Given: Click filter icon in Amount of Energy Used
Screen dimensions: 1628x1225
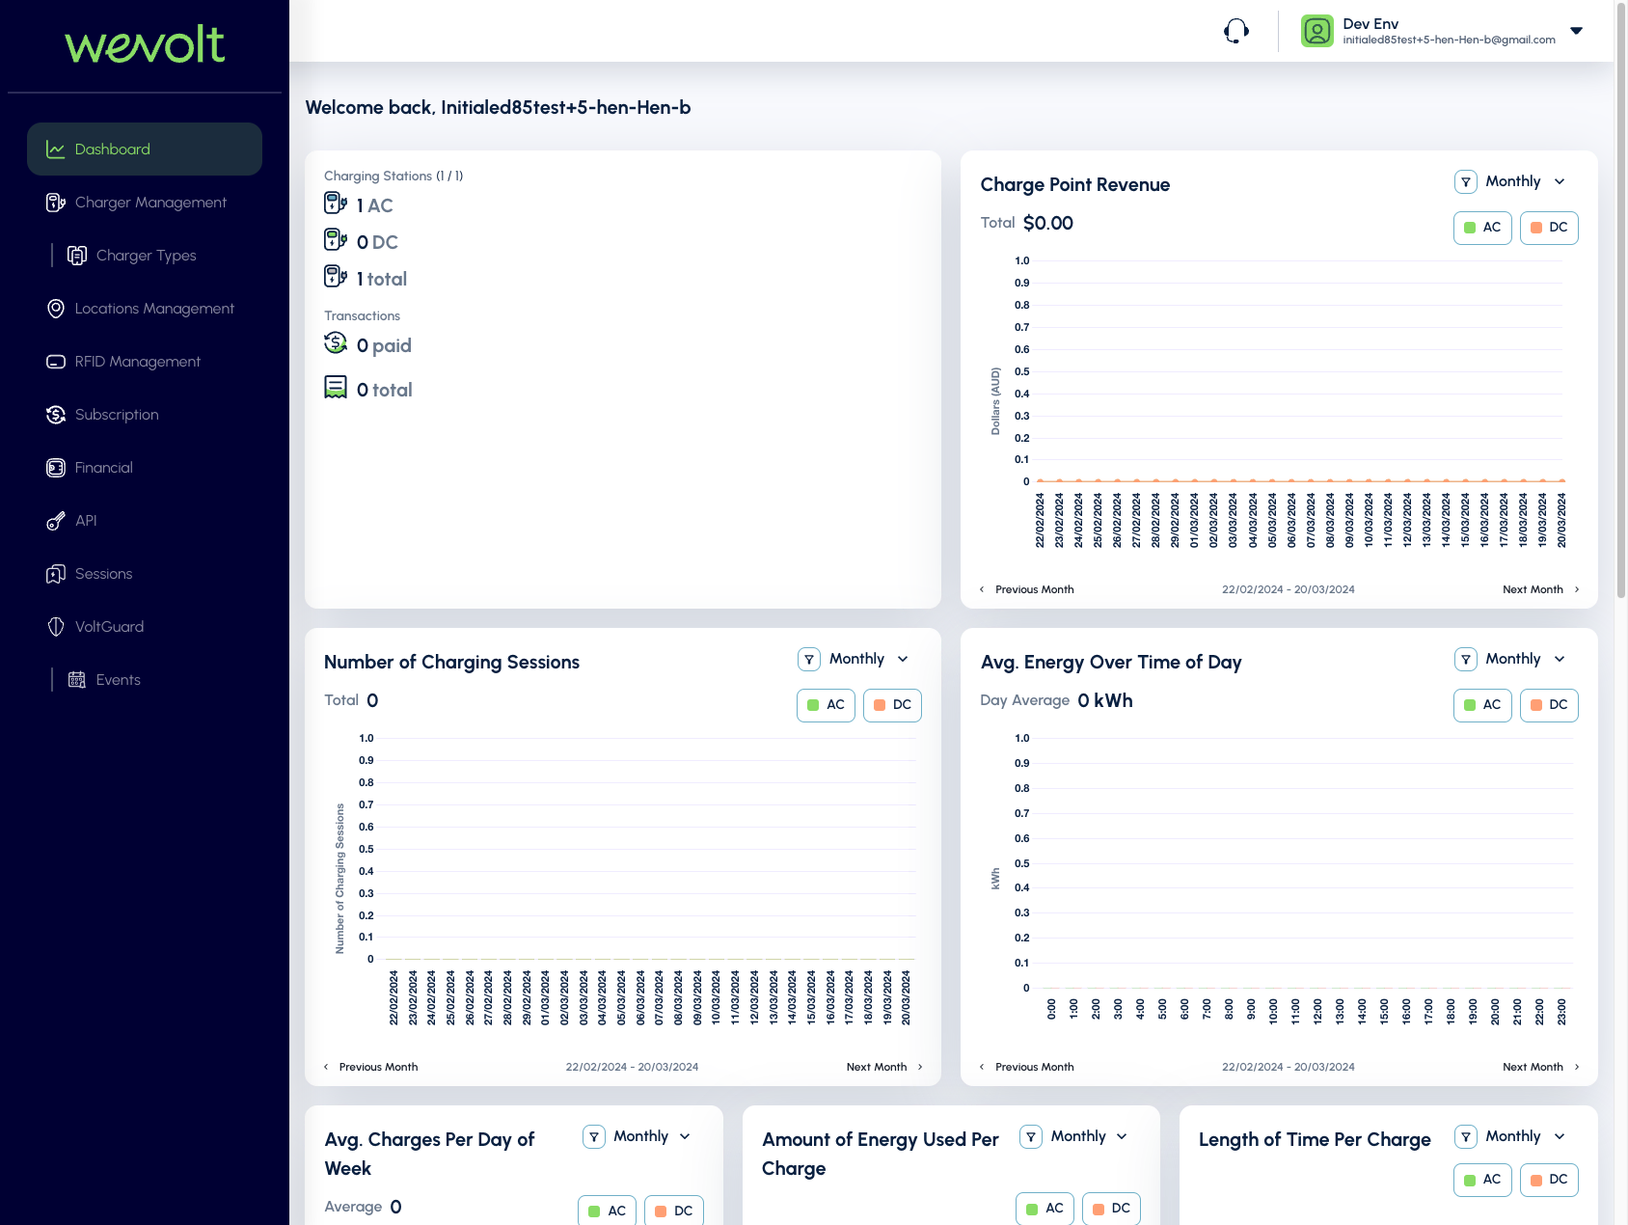Looking at the screenshot, I should coord(1031,1136).
